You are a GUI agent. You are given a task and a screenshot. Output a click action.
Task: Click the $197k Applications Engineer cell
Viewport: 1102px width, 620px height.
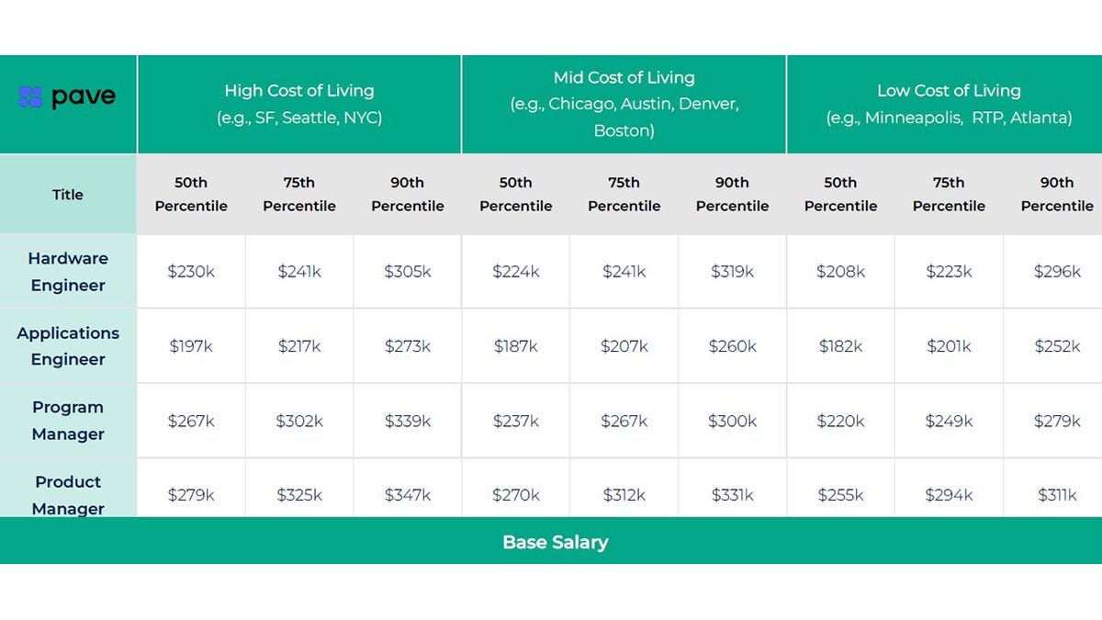coord(191,346)
